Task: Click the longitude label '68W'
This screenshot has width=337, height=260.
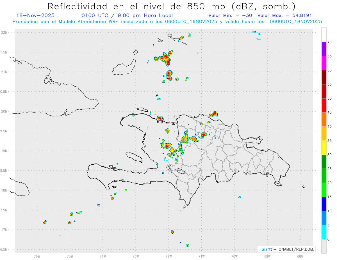Action: click(x=300, y=256)
